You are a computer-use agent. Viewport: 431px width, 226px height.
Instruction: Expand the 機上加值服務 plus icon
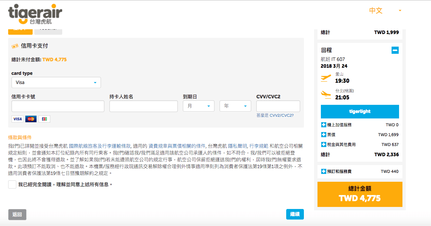pyautogui.click(x=323, y=125)
